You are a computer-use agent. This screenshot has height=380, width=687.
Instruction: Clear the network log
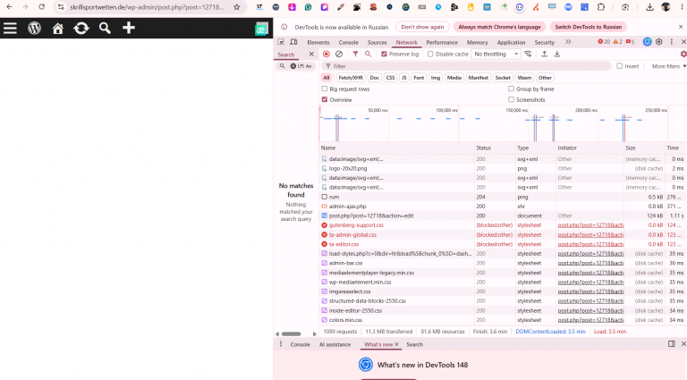(x=339, y=54)
